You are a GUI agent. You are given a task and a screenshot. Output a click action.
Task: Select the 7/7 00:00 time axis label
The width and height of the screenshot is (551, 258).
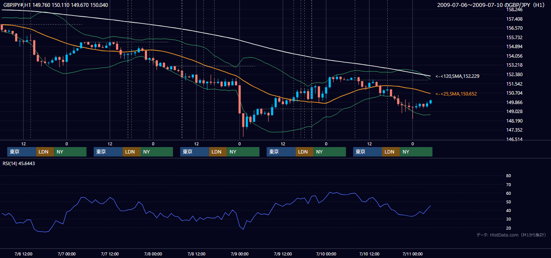(66, 254)
